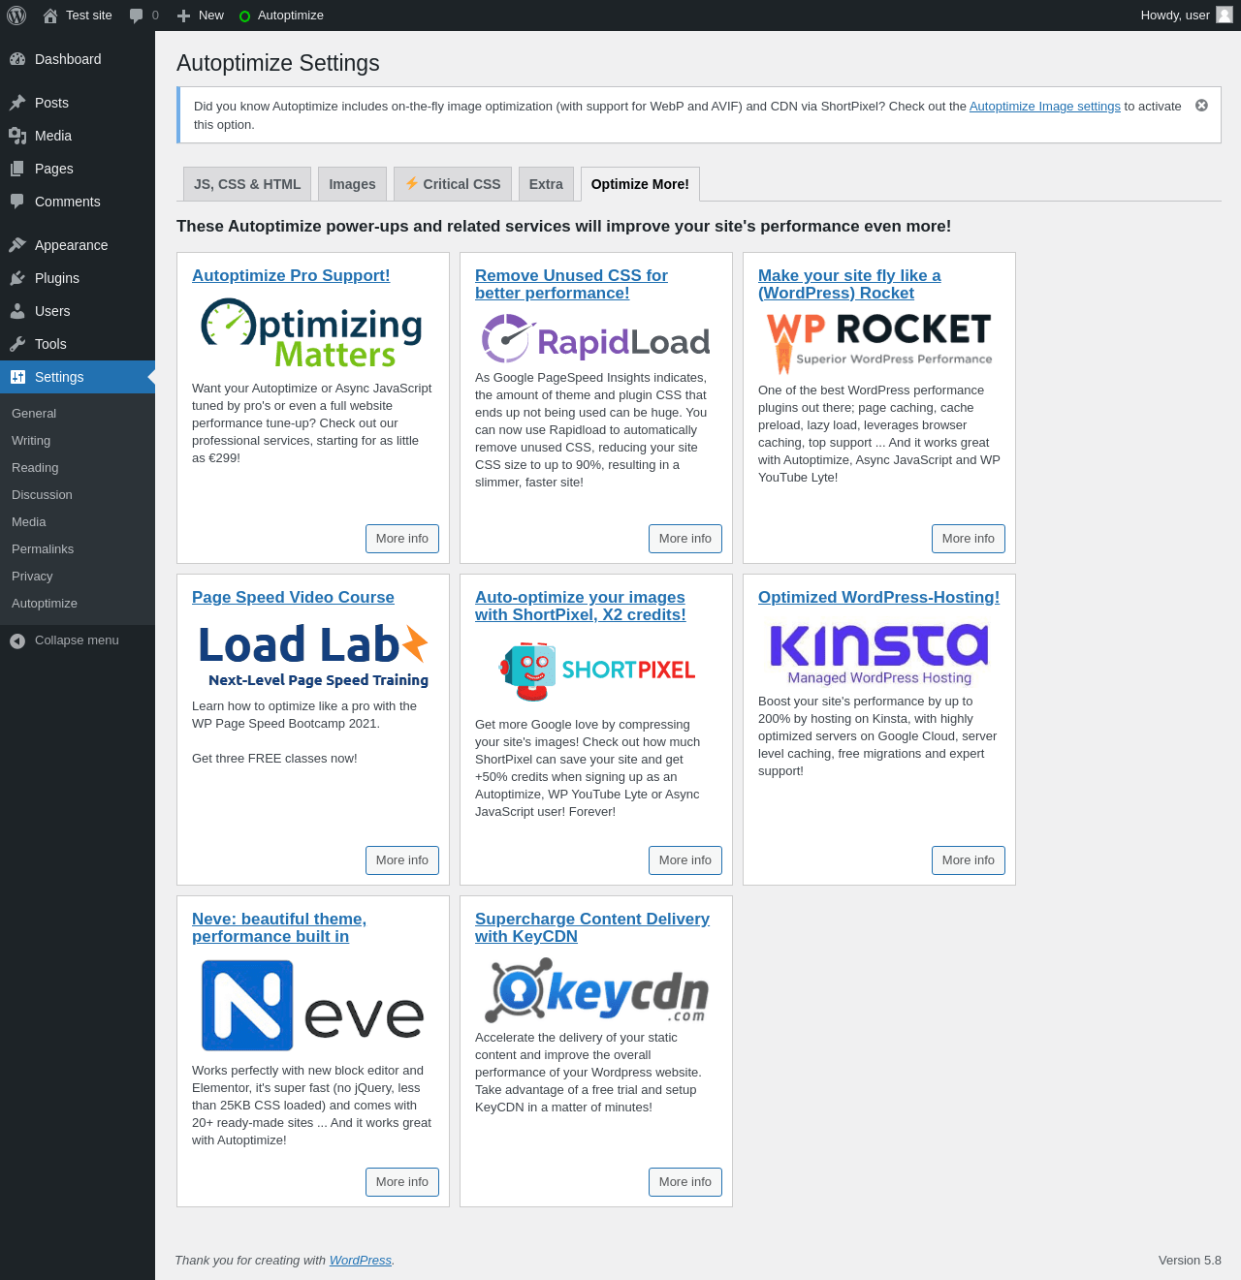1241x1280 pixels.
Task: Click Collapse menu at sidebar bottom
Action: click(x=77, y=640)
